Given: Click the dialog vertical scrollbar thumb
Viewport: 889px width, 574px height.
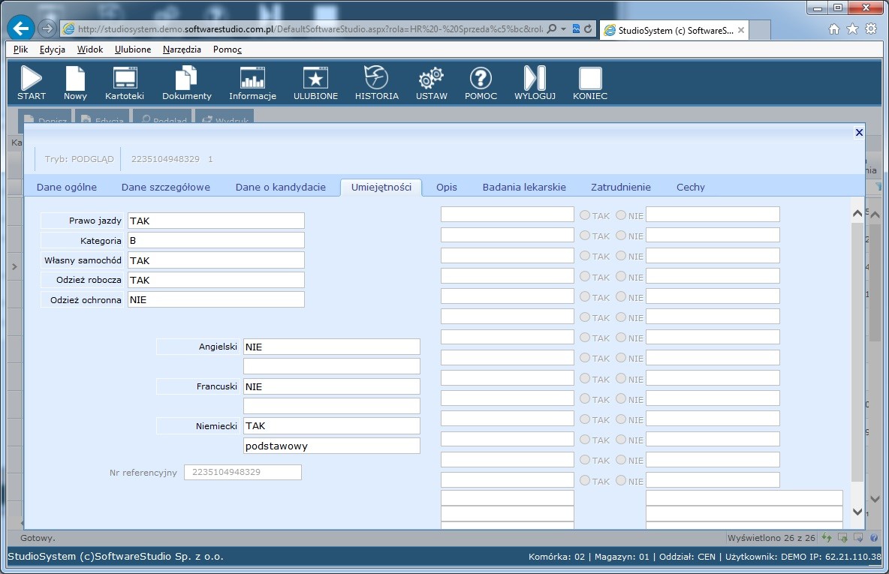Looking at the screenshot, I should click(857, 351).
